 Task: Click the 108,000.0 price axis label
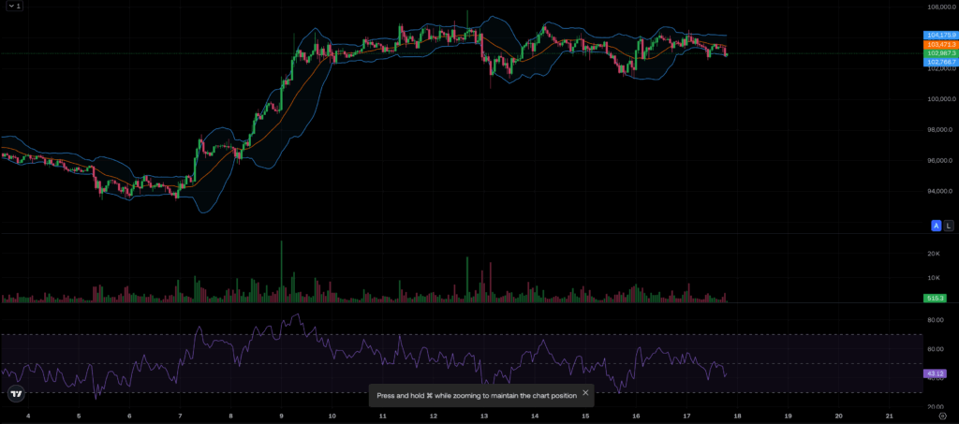(939, 7)
